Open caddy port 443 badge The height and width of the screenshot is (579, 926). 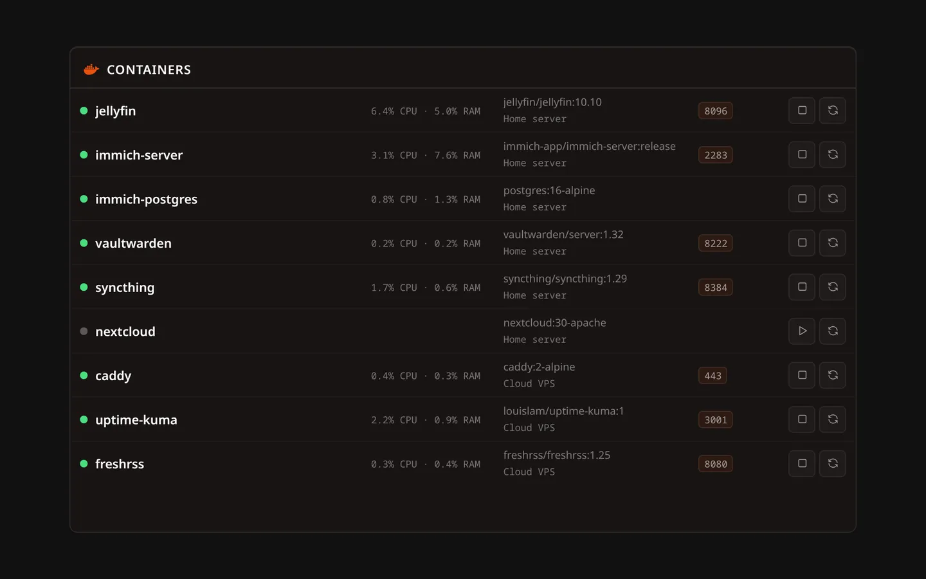click(713, 376)
